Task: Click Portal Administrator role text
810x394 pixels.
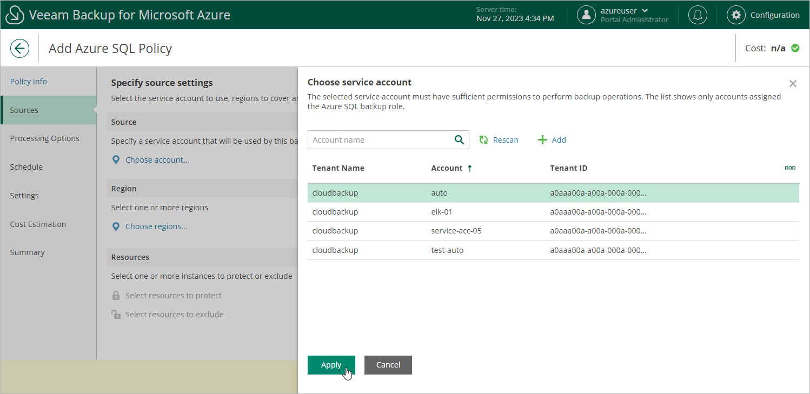Action: point(634,20)
